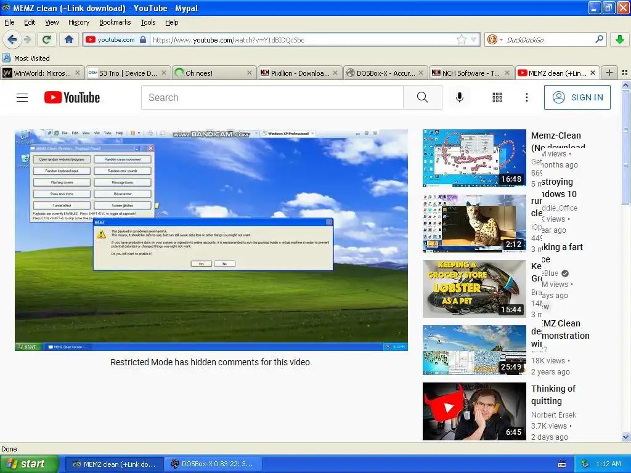
Task: Open the home page with house icon
Action: (69, 39)
